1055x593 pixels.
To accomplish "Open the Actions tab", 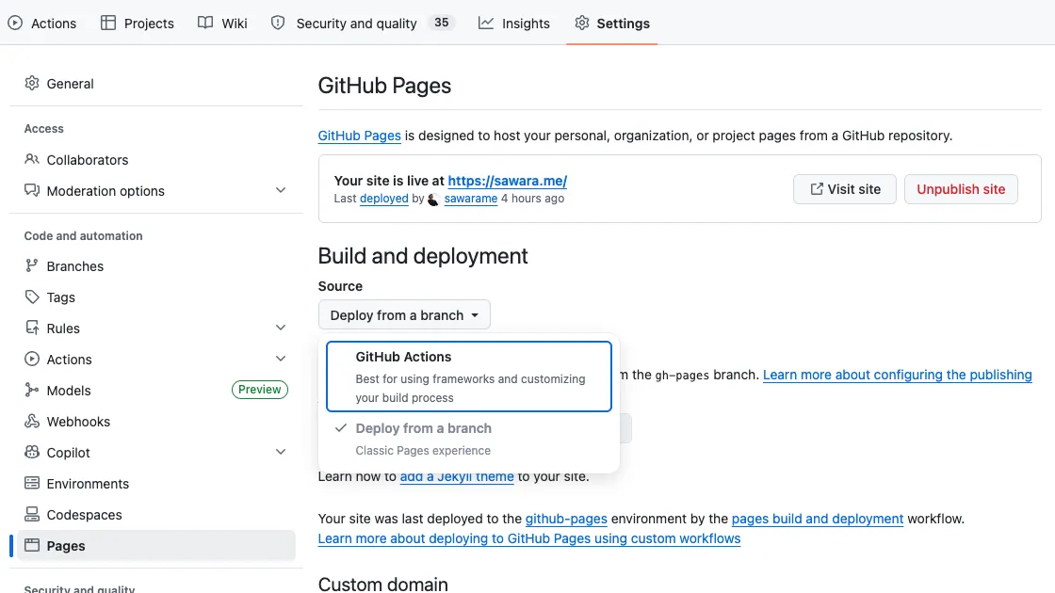I will [42, 23].
